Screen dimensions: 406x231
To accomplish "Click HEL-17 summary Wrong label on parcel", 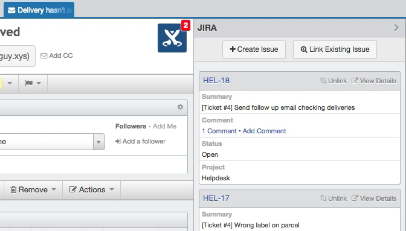I will click(251, 225).
